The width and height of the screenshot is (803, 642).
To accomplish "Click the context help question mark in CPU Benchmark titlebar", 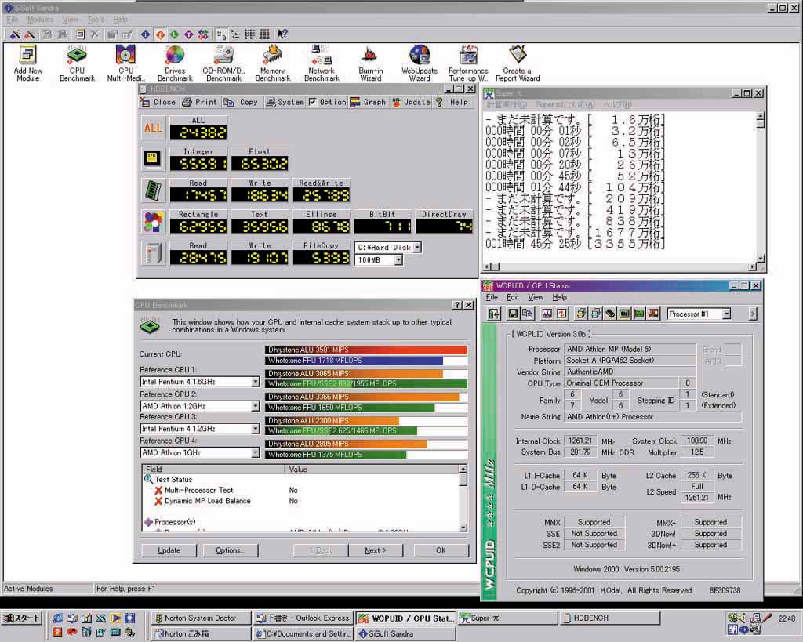I will [457, 305].
